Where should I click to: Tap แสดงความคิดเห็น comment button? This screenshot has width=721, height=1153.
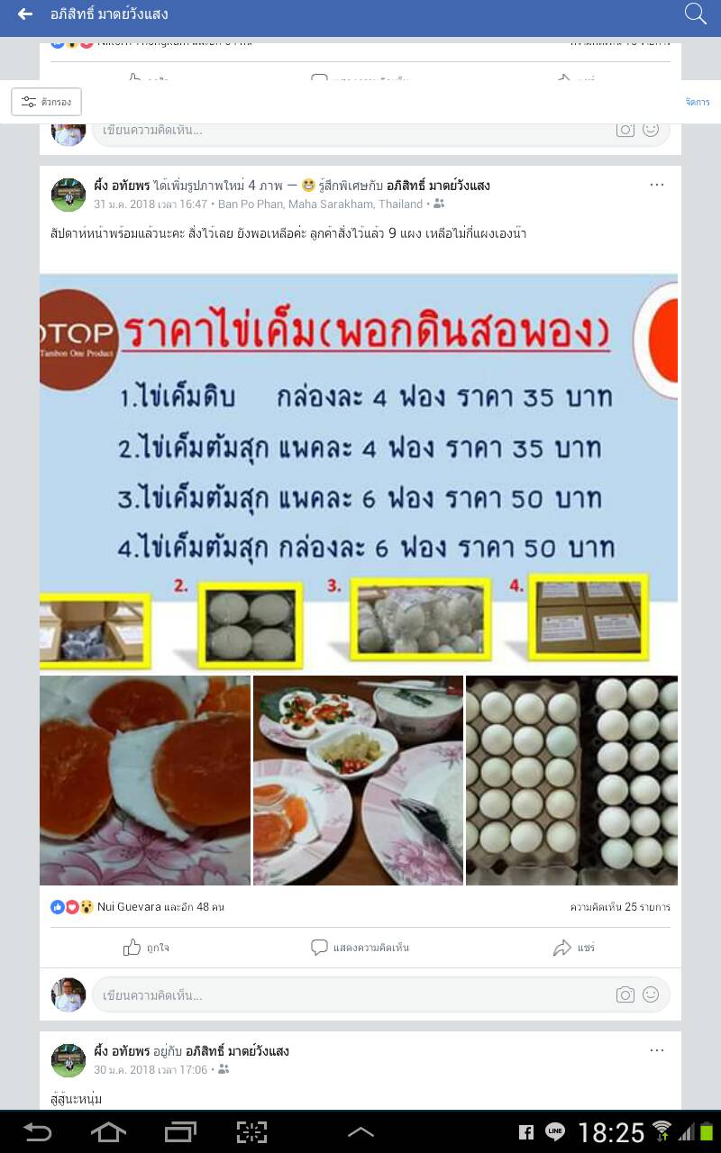pos(360,948)
